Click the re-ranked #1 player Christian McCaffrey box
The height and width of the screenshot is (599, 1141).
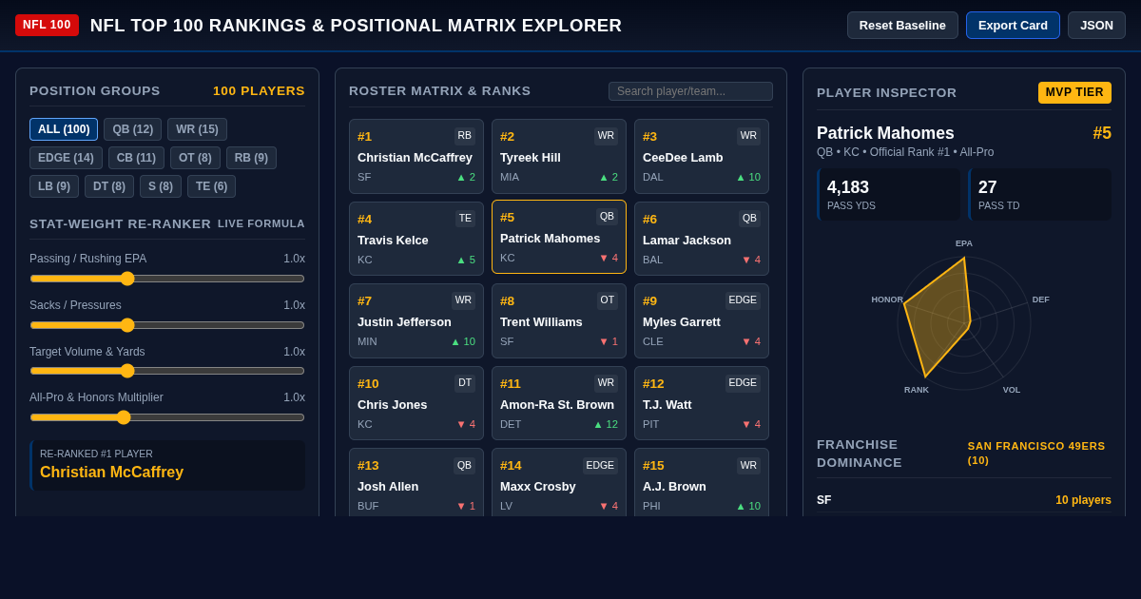click(167, 465)
